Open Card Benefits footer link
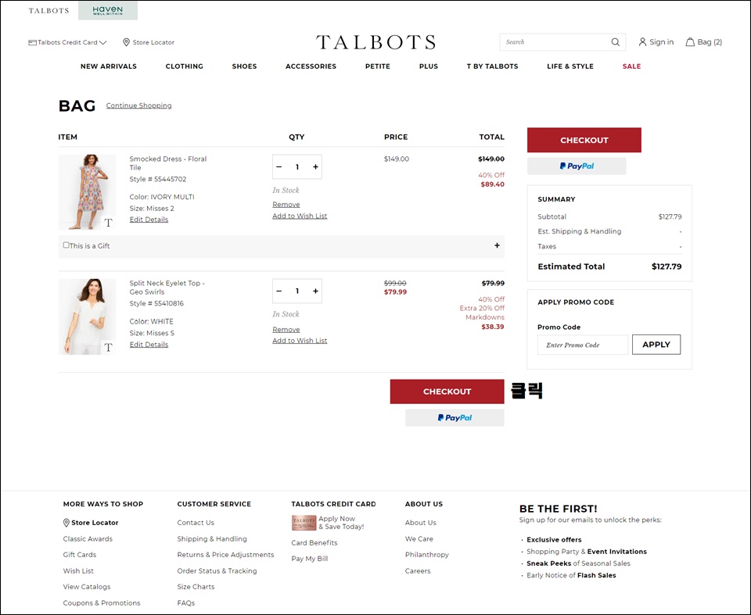This screenshot has width=751, height=615. (314, 543)
